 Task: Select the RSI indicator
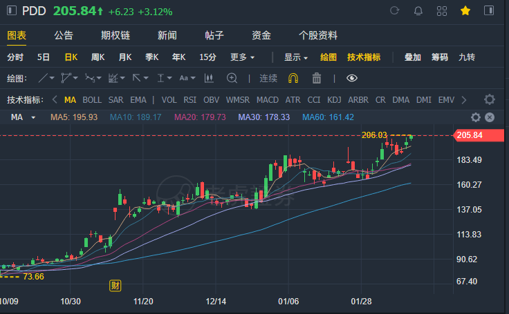(190, 100)
